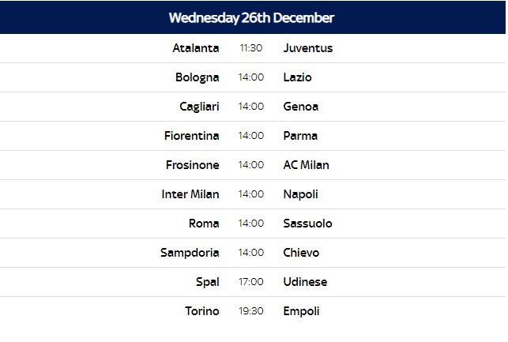The image size is (508, 342).
Task: Select the Bologna team link
Action: click(197, 77)
